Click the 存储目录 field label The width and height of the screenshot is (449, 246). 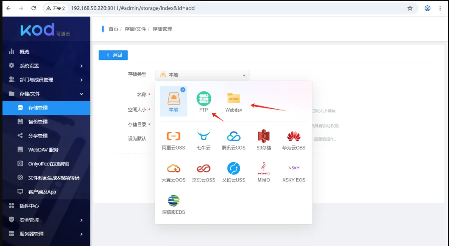[x=137, y=124]
